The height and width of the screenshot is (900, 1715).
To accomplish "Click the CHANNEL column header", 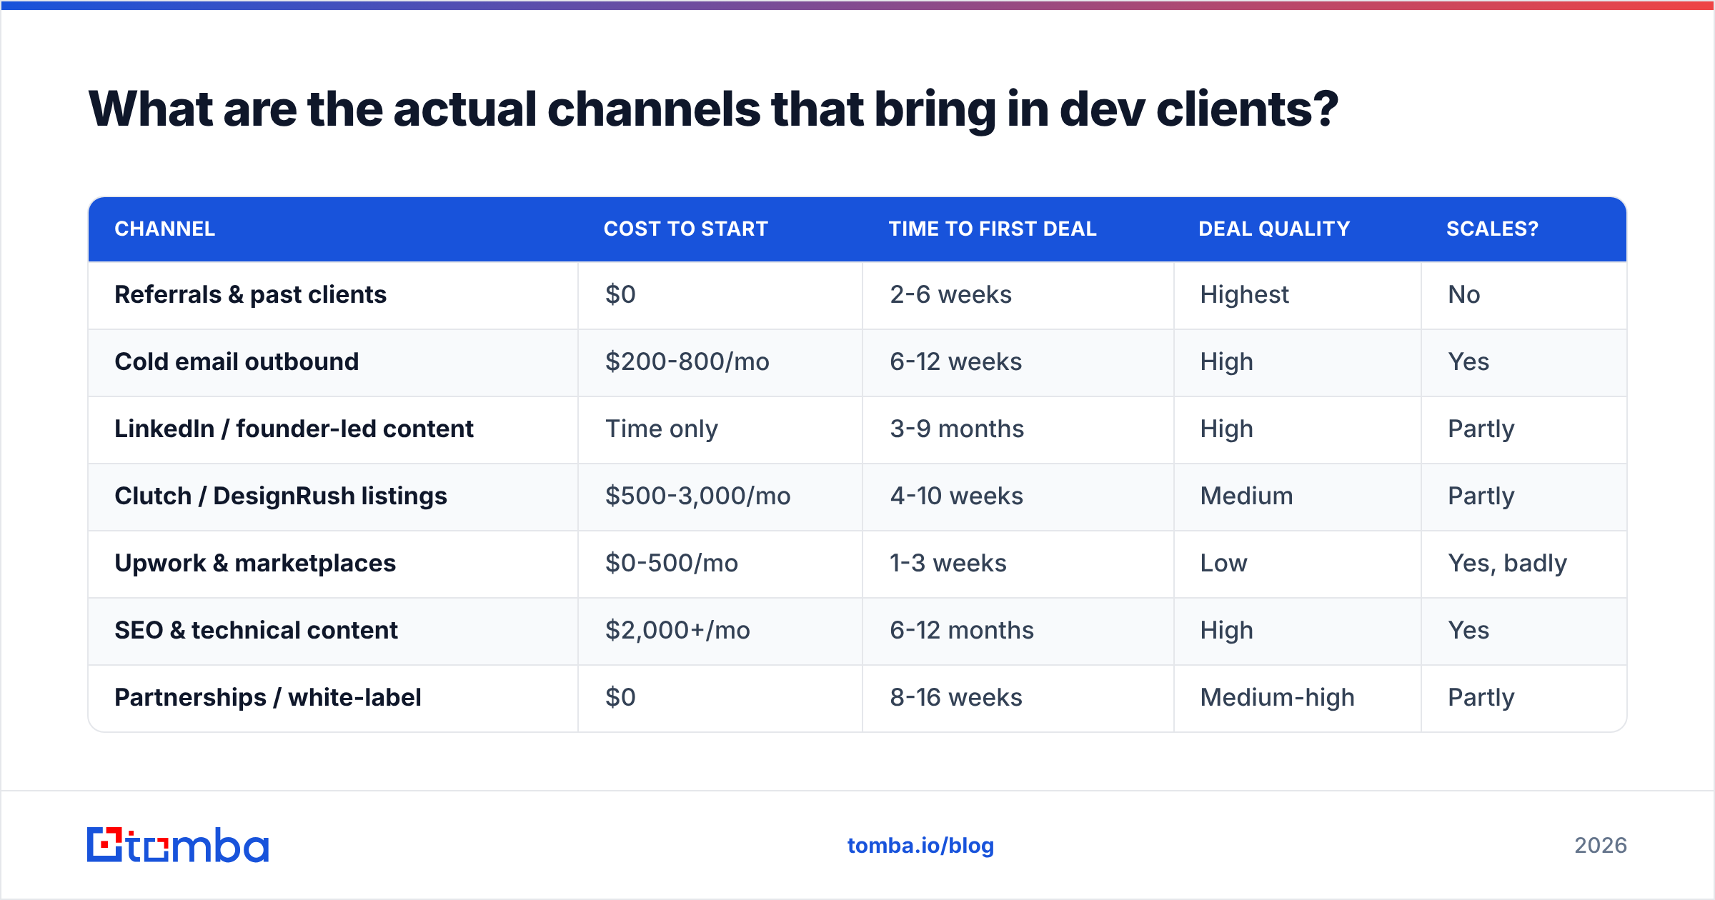I will (165, 229).
